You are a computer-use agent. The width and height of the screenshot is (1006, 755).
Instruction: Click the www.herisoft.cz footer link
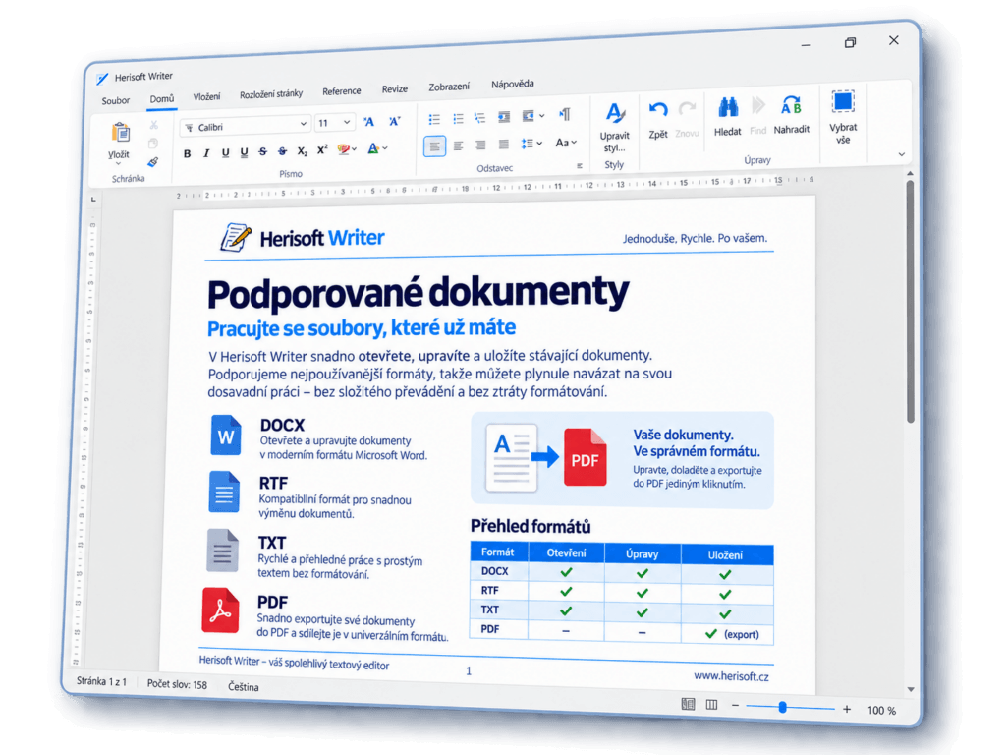(731, 676)
